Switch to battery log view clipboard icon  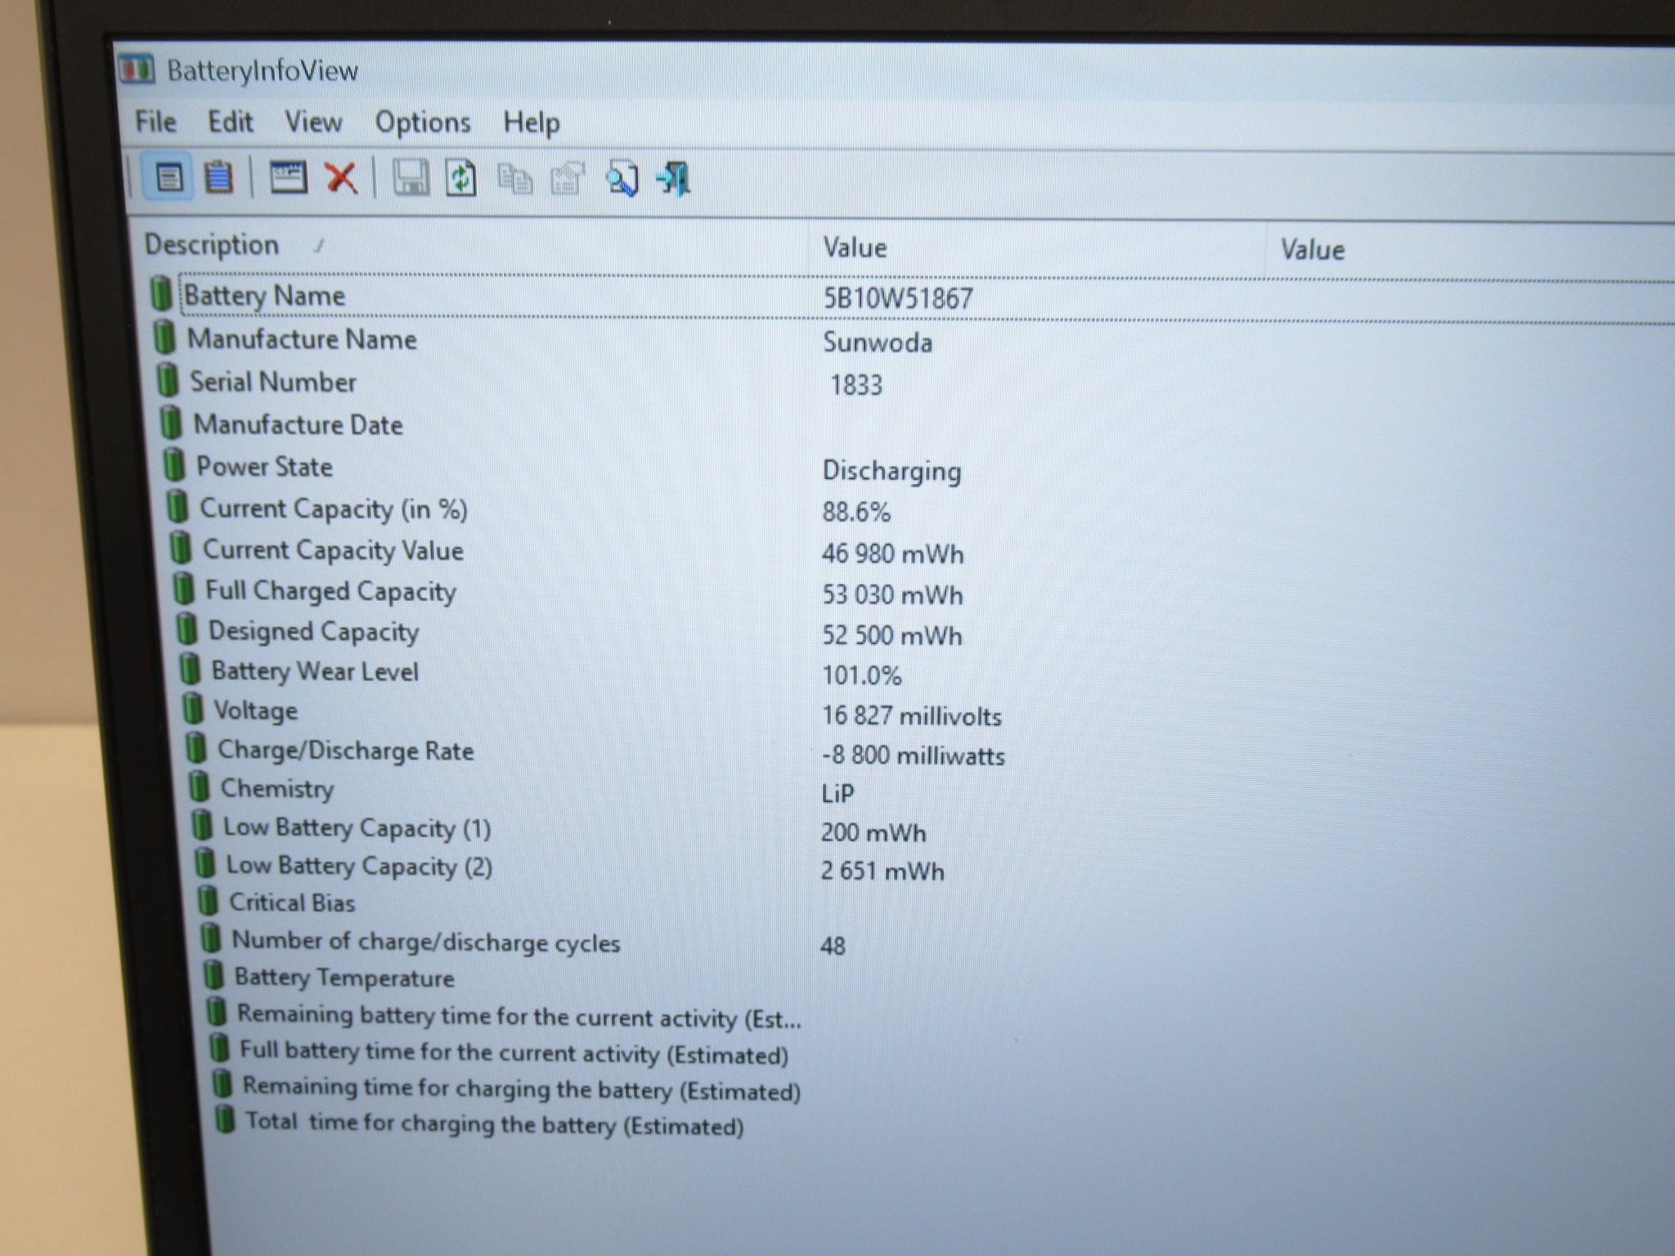tap(218, 177)
